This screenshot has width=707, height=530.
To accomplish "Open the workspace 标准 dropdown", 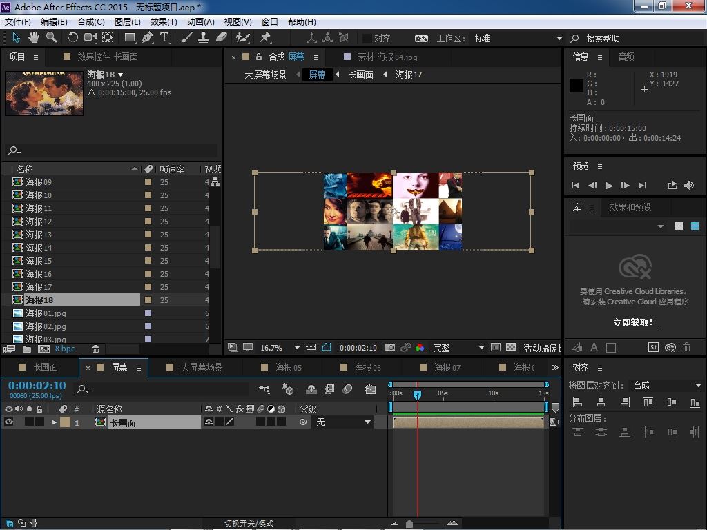I will (559, 39).
